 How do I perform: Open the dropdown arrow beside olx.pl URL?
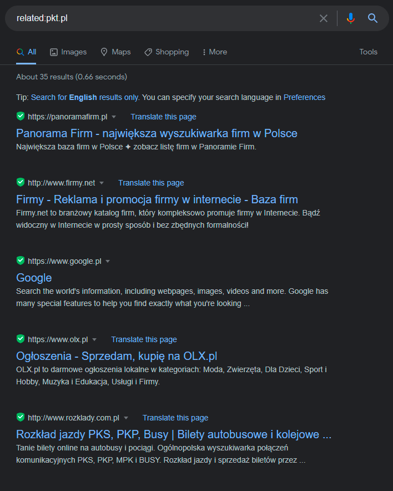94,339
